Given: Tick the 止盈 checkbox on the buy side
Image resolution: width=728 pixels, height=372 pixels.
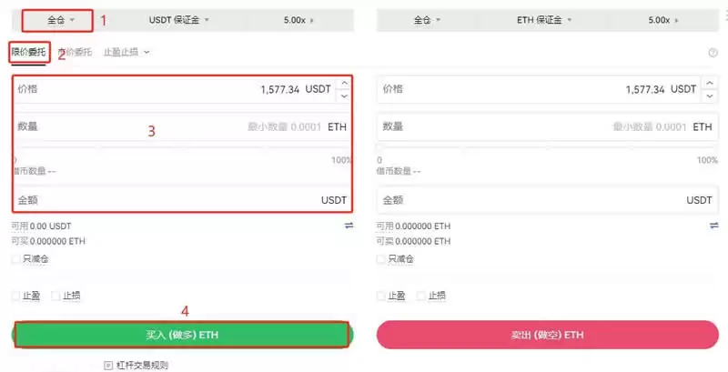Looking at the screenshot, I should point(16,296).
